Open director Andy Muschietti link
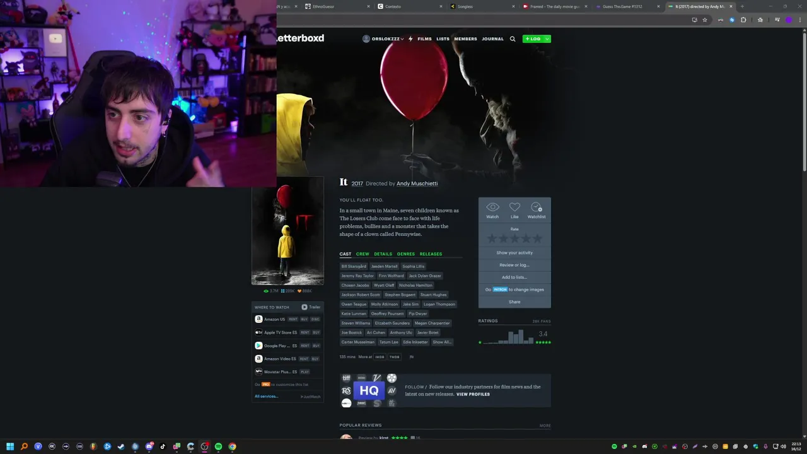The width and height of the screenshot is (807, 454). click(417, 183)
